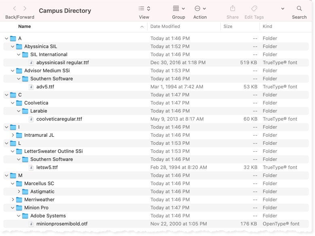Sort by the Name column header
The image size is (315, 236).
point(25,27)
